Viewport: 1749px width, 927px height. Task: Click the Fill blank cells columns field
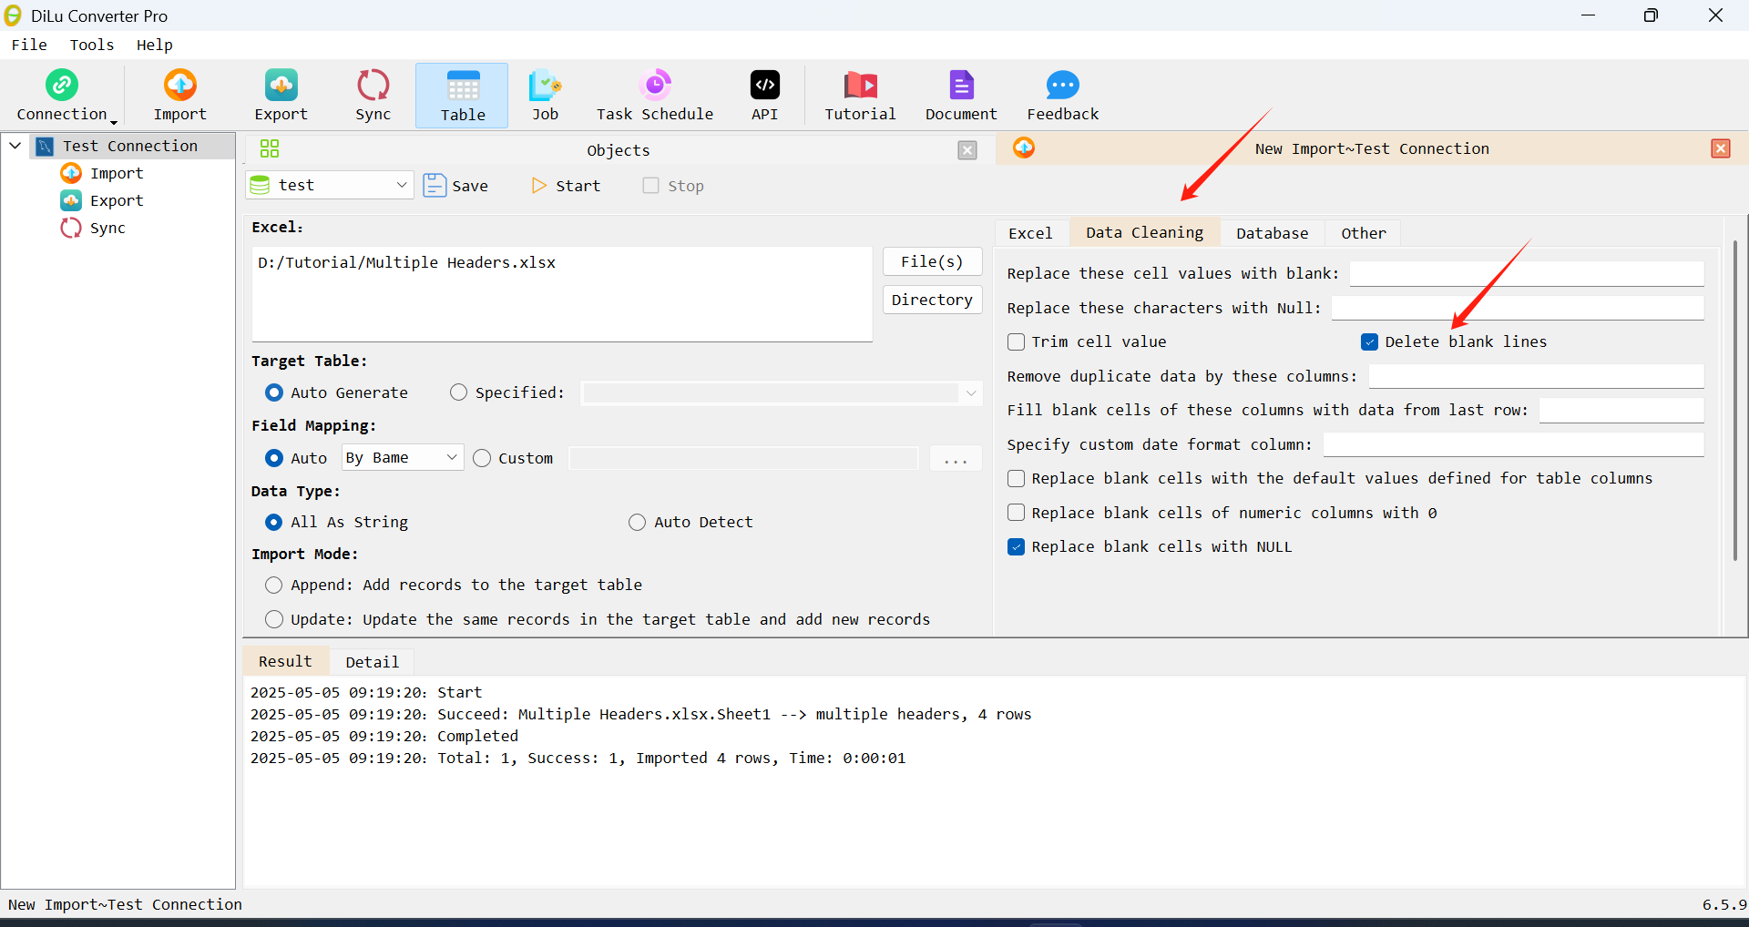1621,410
